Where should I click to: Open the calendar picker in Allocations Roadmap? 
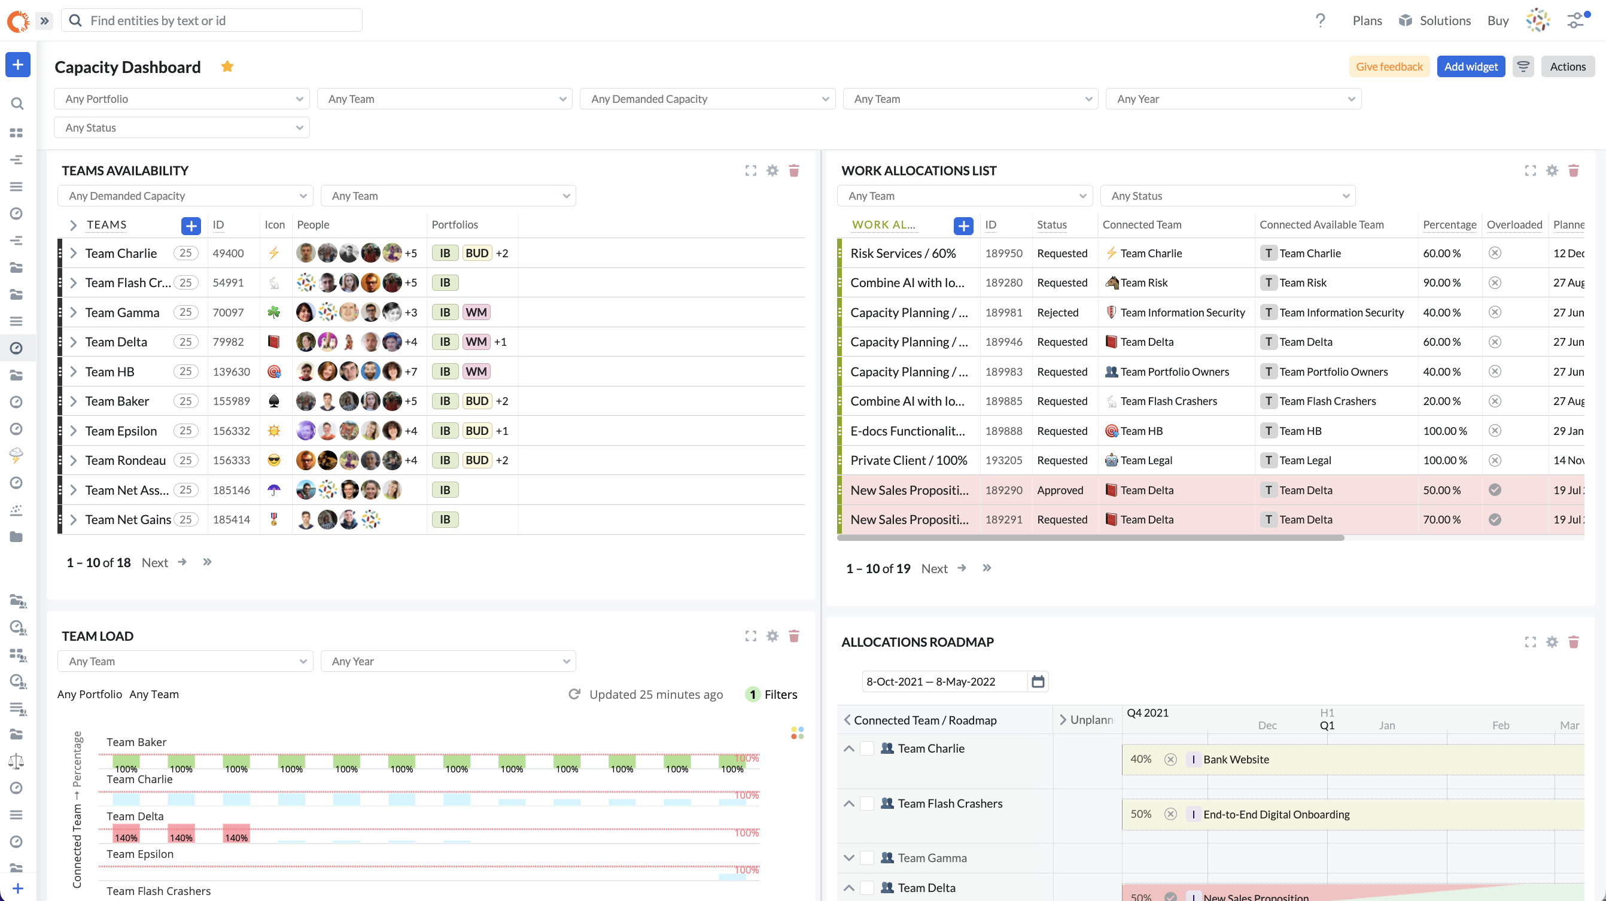coord(1038,681)
